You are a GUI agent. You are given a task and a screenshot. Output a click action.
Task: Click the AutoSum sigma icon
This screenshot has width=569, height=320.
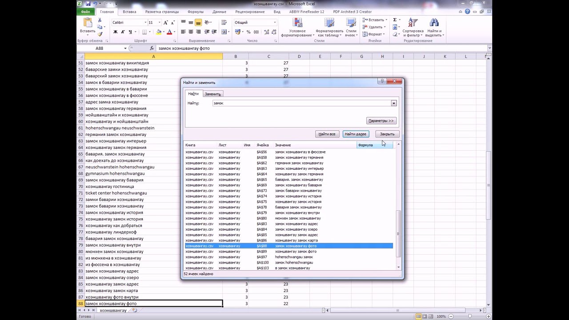[x=395, y=20]
